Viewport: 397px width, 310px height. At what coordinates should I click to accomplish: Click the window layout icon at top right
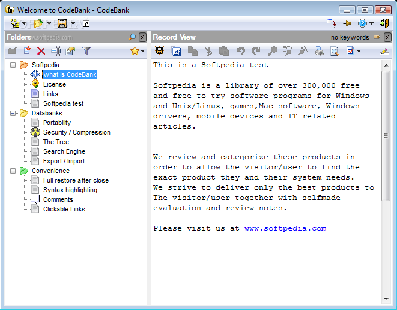331,23
